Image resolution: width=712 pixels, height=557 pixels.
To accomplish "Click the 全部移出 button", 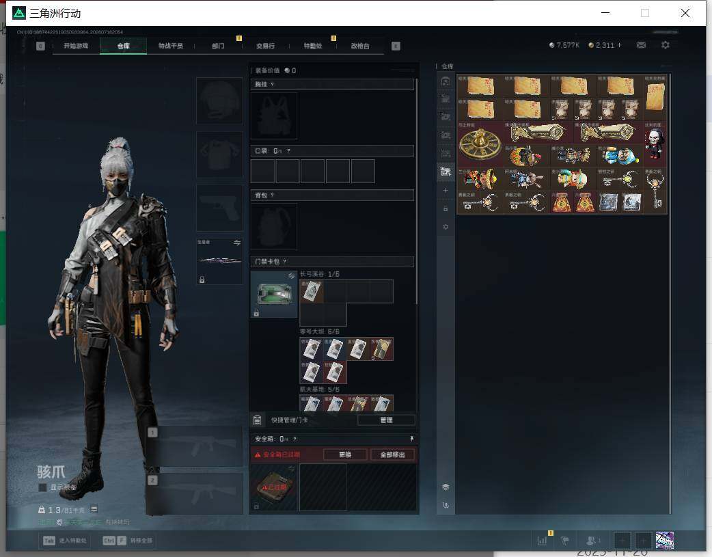I will click(x=392, y=454).
